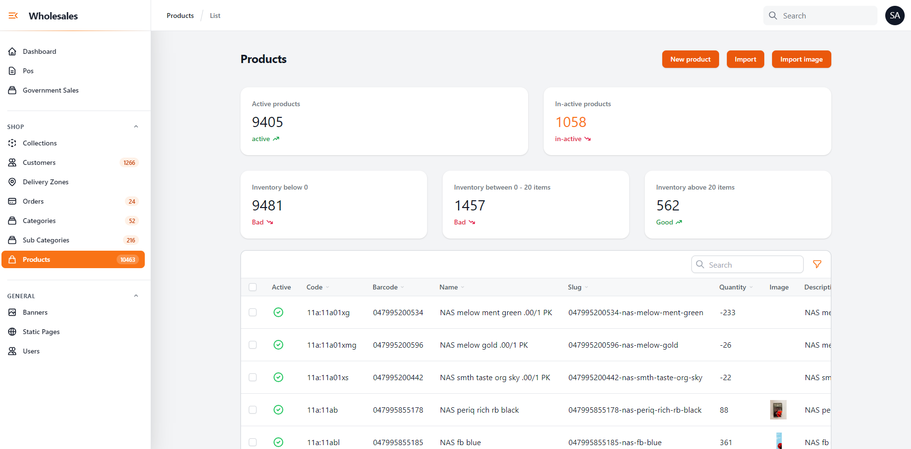Open Dashboard via the home icon
This screenshot has height=449, width=911.
[13, 51]
